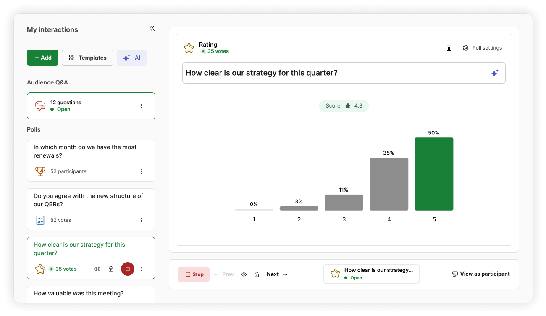546x316 pixels.
Task: Open the AI generation button
Action: pos(131,58)
